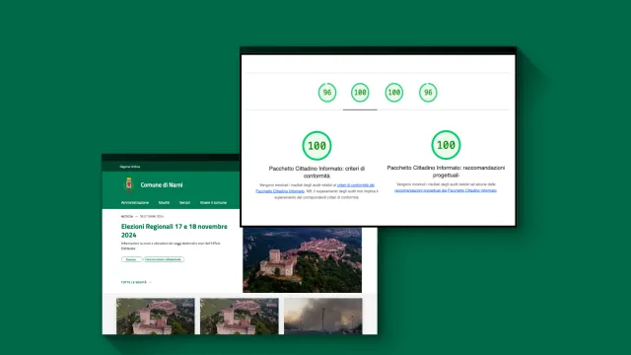Follow the Regione Umbria top link
This screenshot has height=355, width=631.
(129, 167)
